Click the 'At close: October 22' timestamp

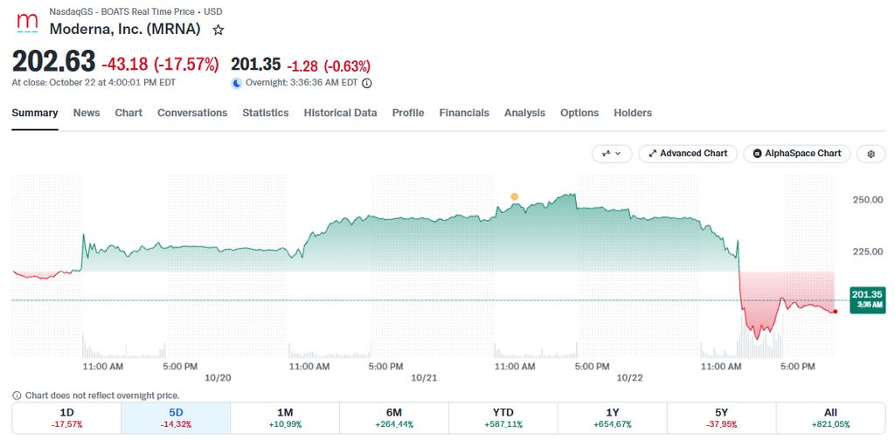point(94,83)
